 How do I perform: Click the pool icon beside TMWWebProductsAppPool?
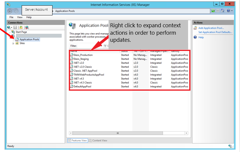(71, 74)
